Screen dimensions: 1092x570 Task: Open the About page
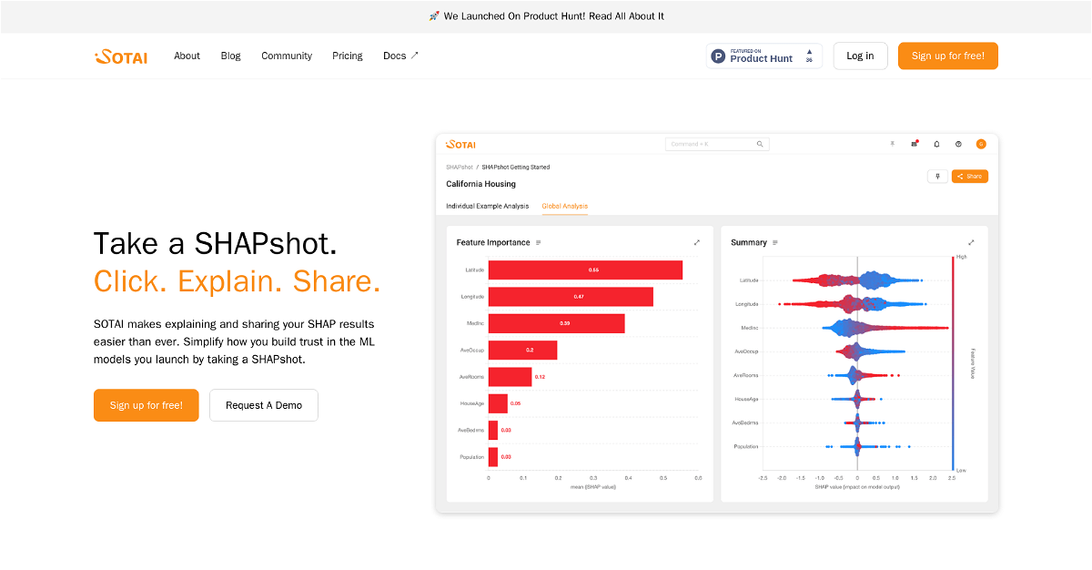pyautogui.click(x=187, y=56)
